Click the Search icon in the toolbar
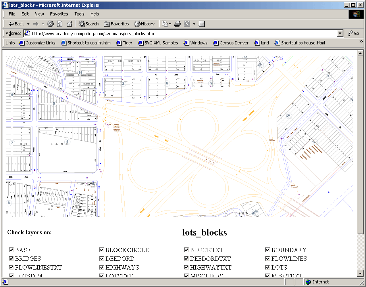Image resolution: width=366 pixels, height=287 pixels. (x=89, y=24)
